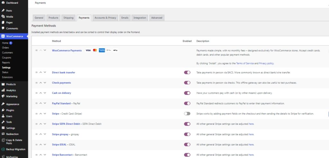Switch to the General tab
Image resolution: width=329 pixels, height=158 pixels.
coord(39,18)
